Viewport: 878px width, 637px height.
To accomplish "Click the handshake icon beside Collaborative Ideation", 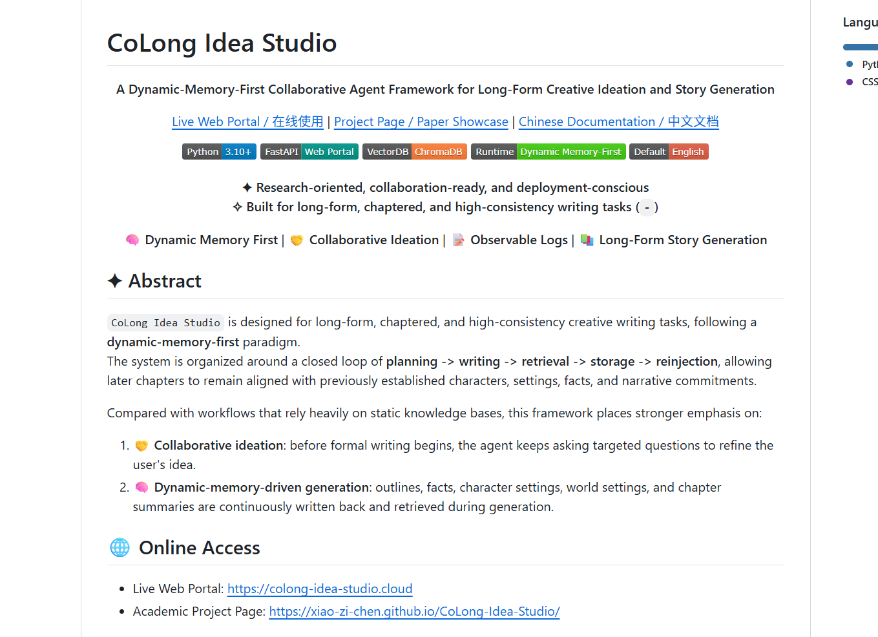I will [x=297, y=240].
